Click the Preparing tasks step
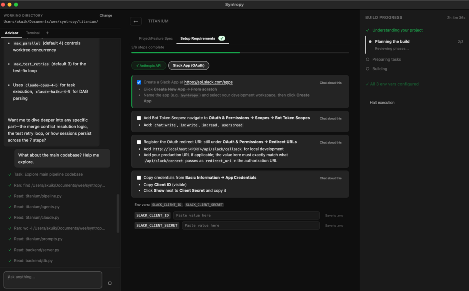This screenshot has width=469, height=291. tap(386, 59)
